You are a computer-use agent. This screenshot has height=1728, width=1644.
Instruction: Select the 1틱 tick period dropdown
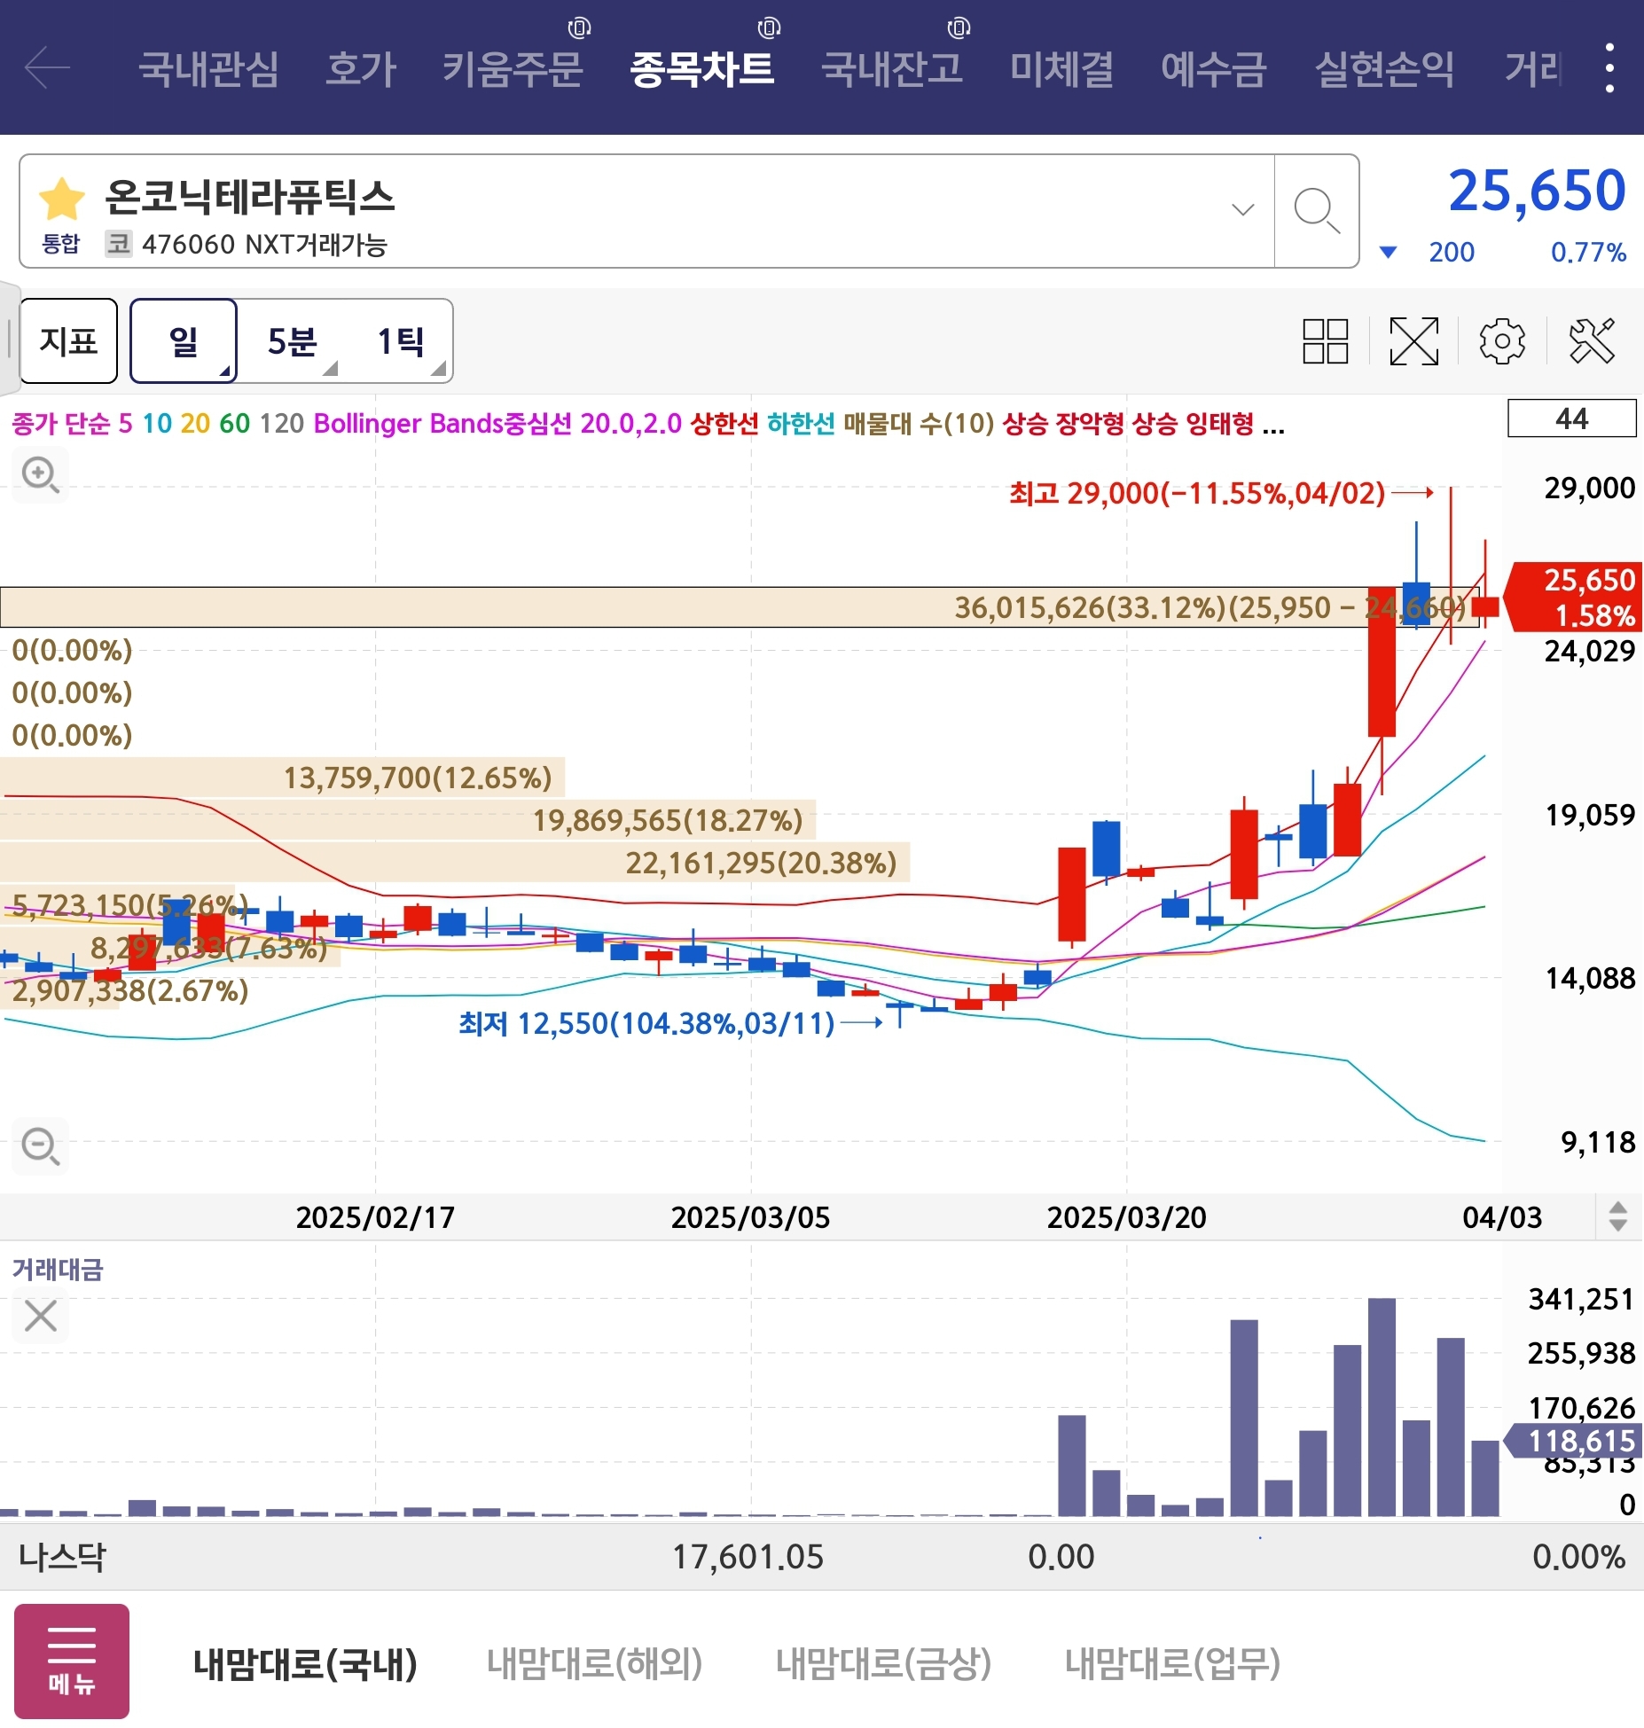click(400, 341)
